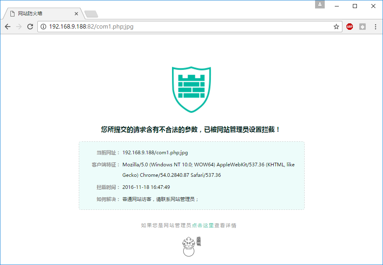Open site information icon beside the URL
The height and width of the screenshot is (265, 383).
[43, 27]
